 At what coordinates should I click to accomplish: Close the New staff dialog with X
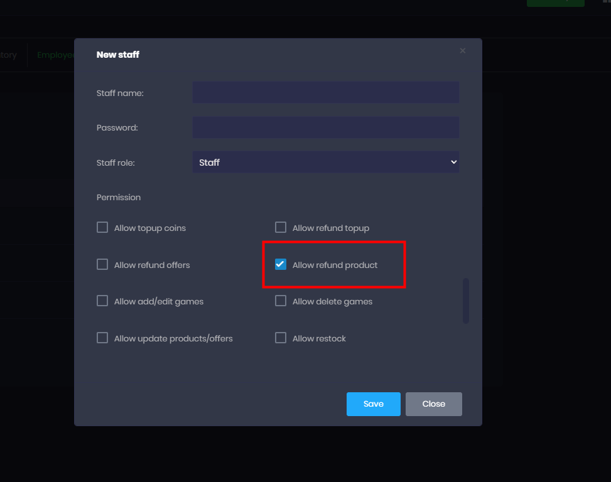[463, 51]
